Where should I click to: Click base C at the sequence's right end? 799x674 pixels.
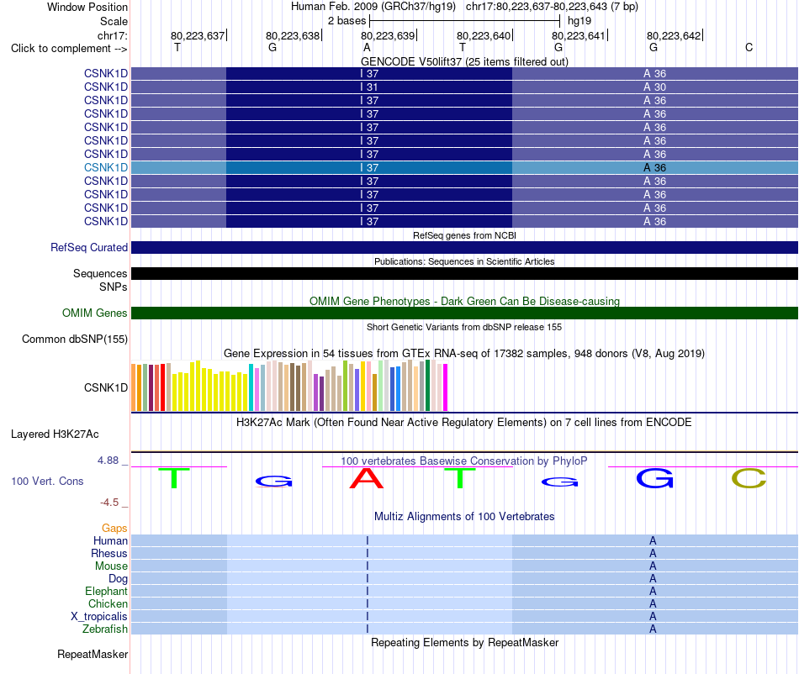[x=749, y=47]
